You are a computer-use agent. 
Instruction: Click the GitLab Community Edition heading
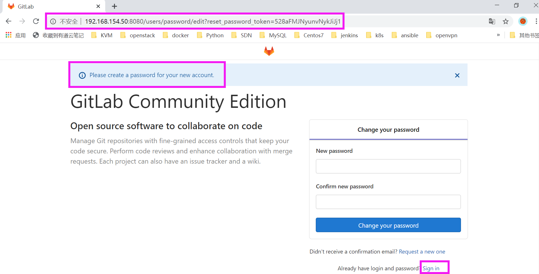(178, 102)
